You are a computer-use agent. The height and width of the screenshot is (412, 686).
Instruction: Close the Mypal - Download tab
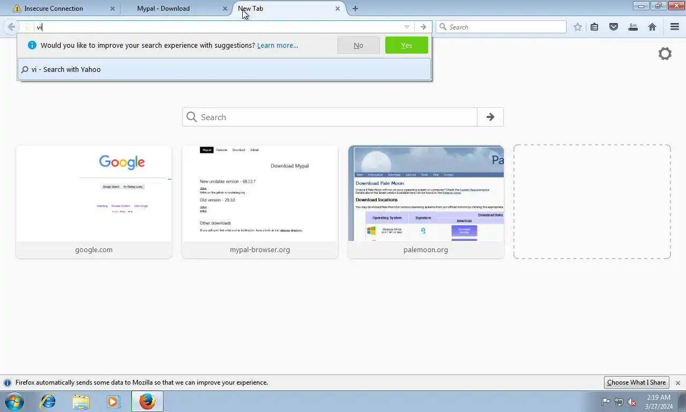225,9
